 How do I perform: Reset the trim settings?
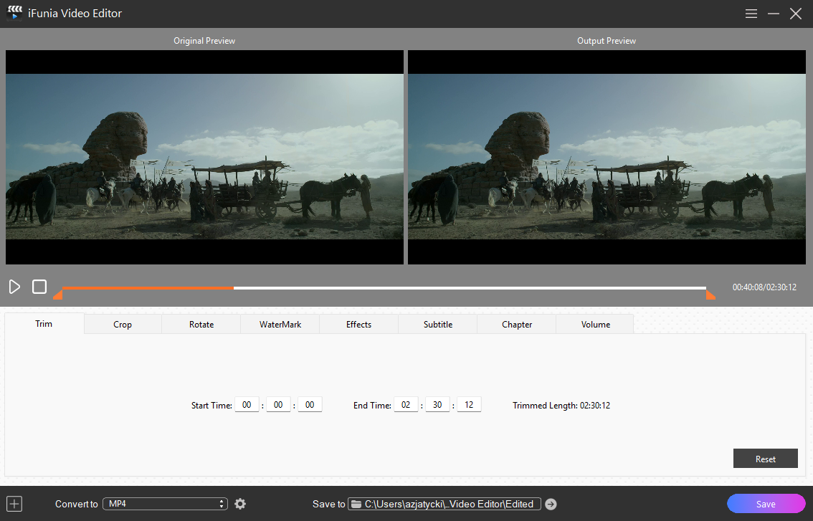click(x=765, y=459)
